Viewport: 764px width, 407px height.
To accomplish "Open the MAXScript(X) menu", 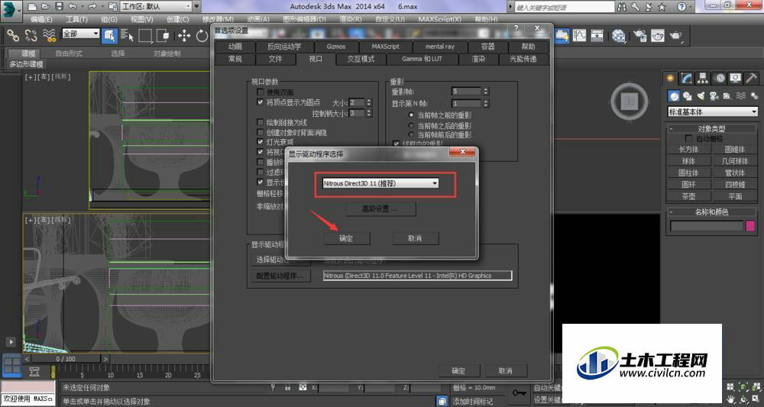I will [439, 20].
